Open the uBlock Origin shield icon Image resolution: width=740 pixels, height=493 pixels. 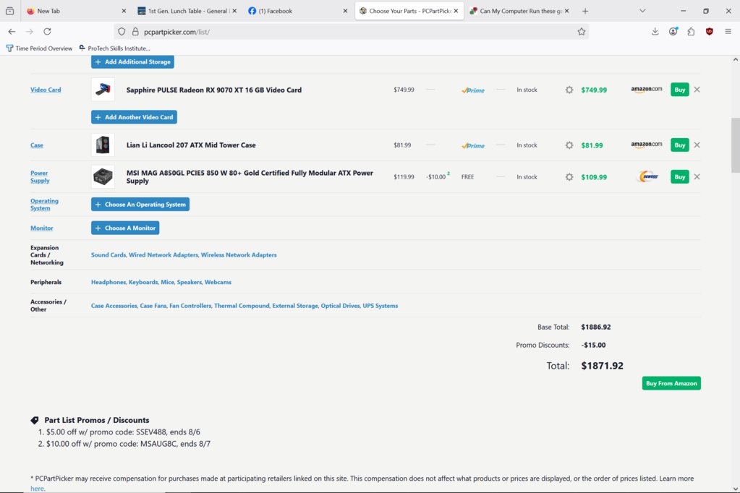click(710, 32)
